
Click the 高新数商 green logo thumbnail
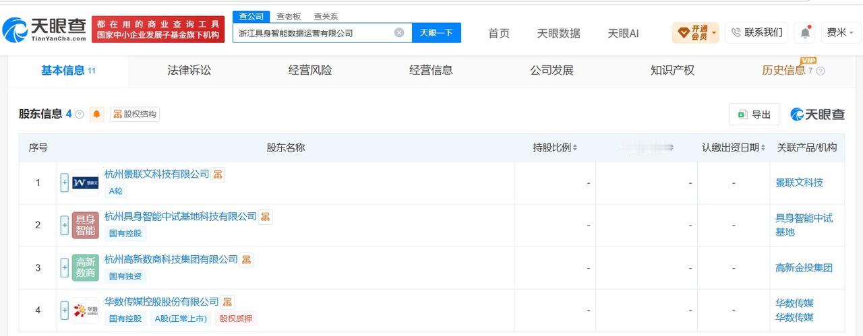(x=86, y=267)
